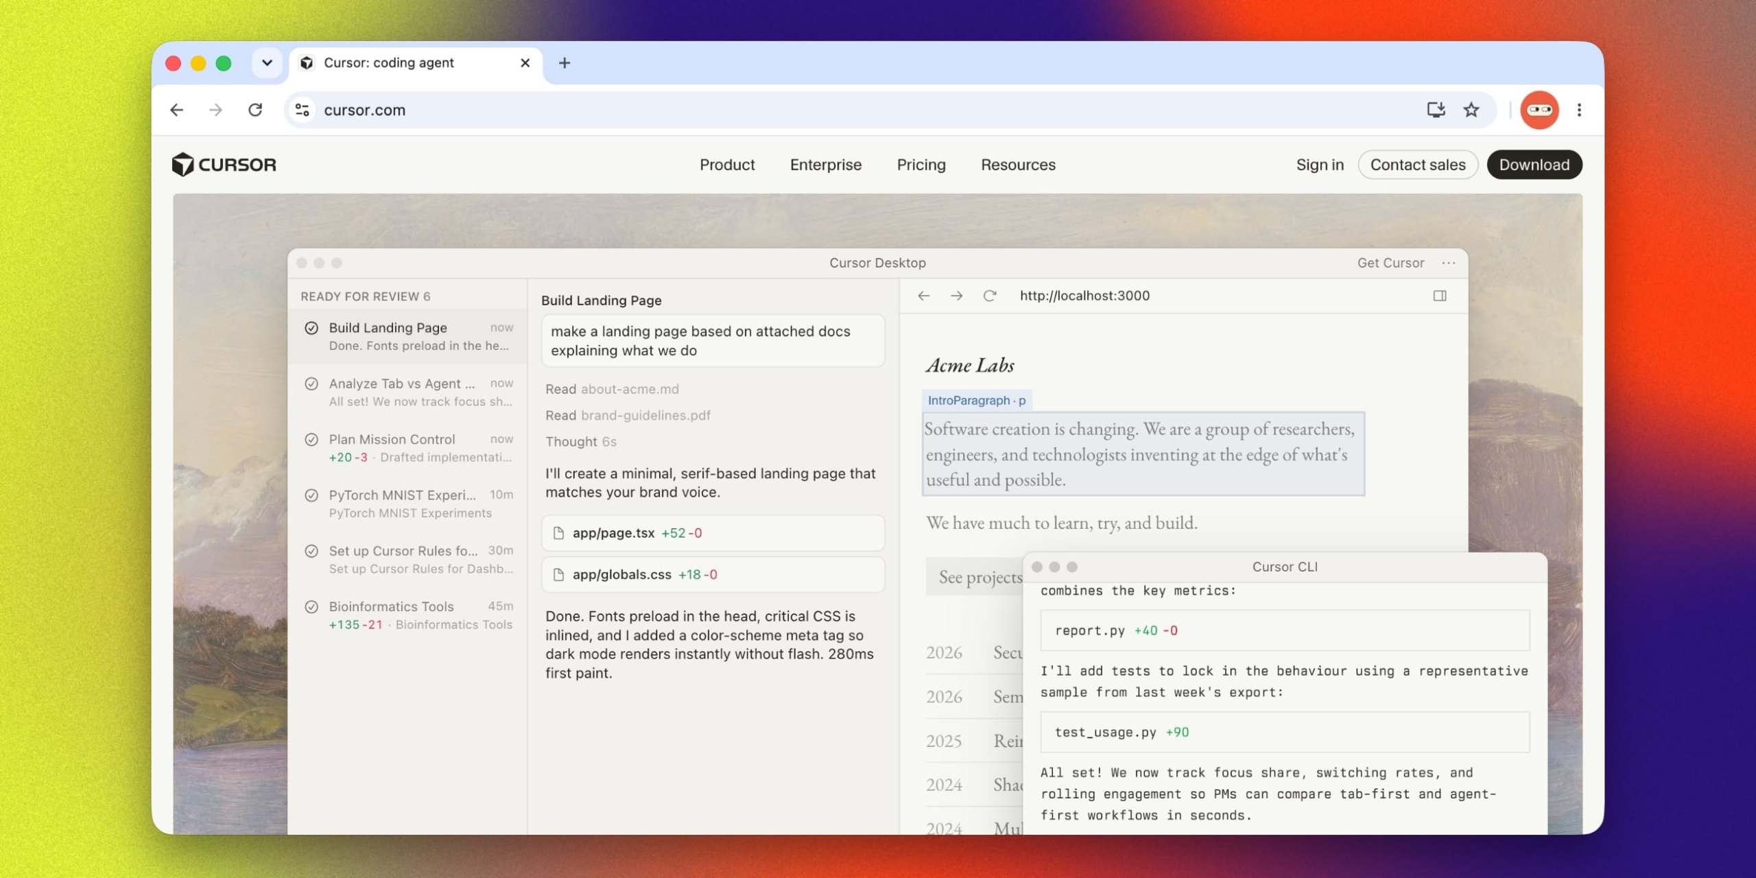Click the browser back arrow
The width and height of the screenshot is (1756, 878).
[x=177, y=110]
